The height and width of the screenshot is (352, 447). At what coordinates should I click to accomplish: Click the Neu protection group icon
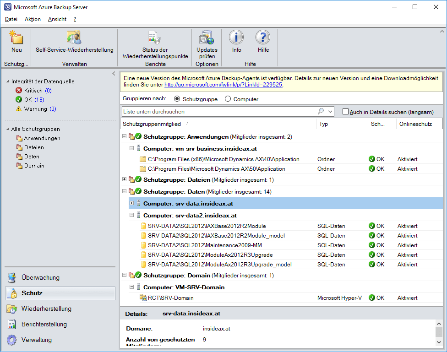click(x=16, y=38)
